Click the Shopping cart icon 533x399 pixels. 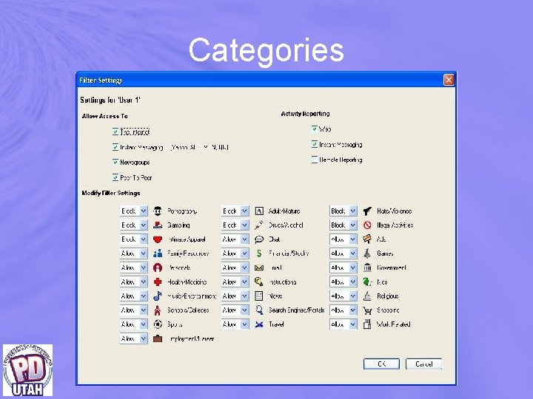[367, 310]
